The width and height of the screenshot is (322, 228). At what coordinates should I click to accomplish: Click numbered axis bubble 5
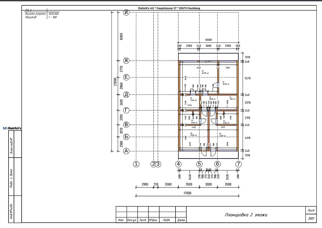(199, 164)
